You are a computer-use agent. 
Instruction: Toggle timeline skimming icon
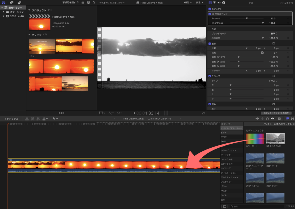point(257,119)
